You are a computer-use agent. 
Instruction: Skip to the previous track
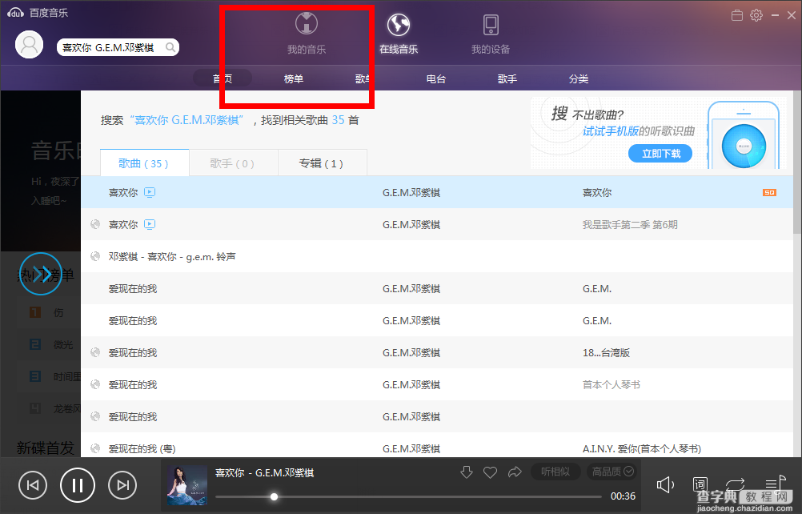[x=33, y=485]
